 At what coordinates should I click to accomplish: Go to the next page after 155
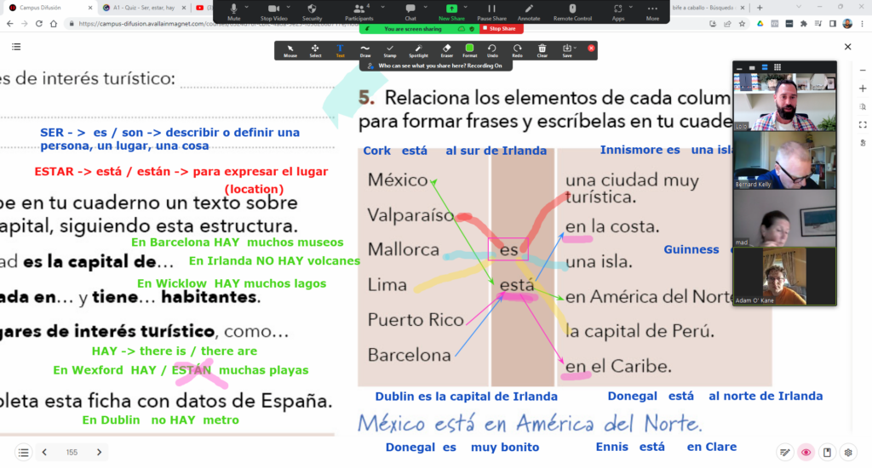99,453
